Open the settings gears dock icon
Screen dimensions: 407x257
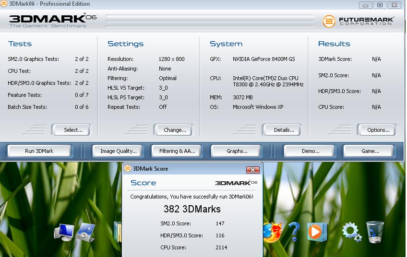click(351, 232)
